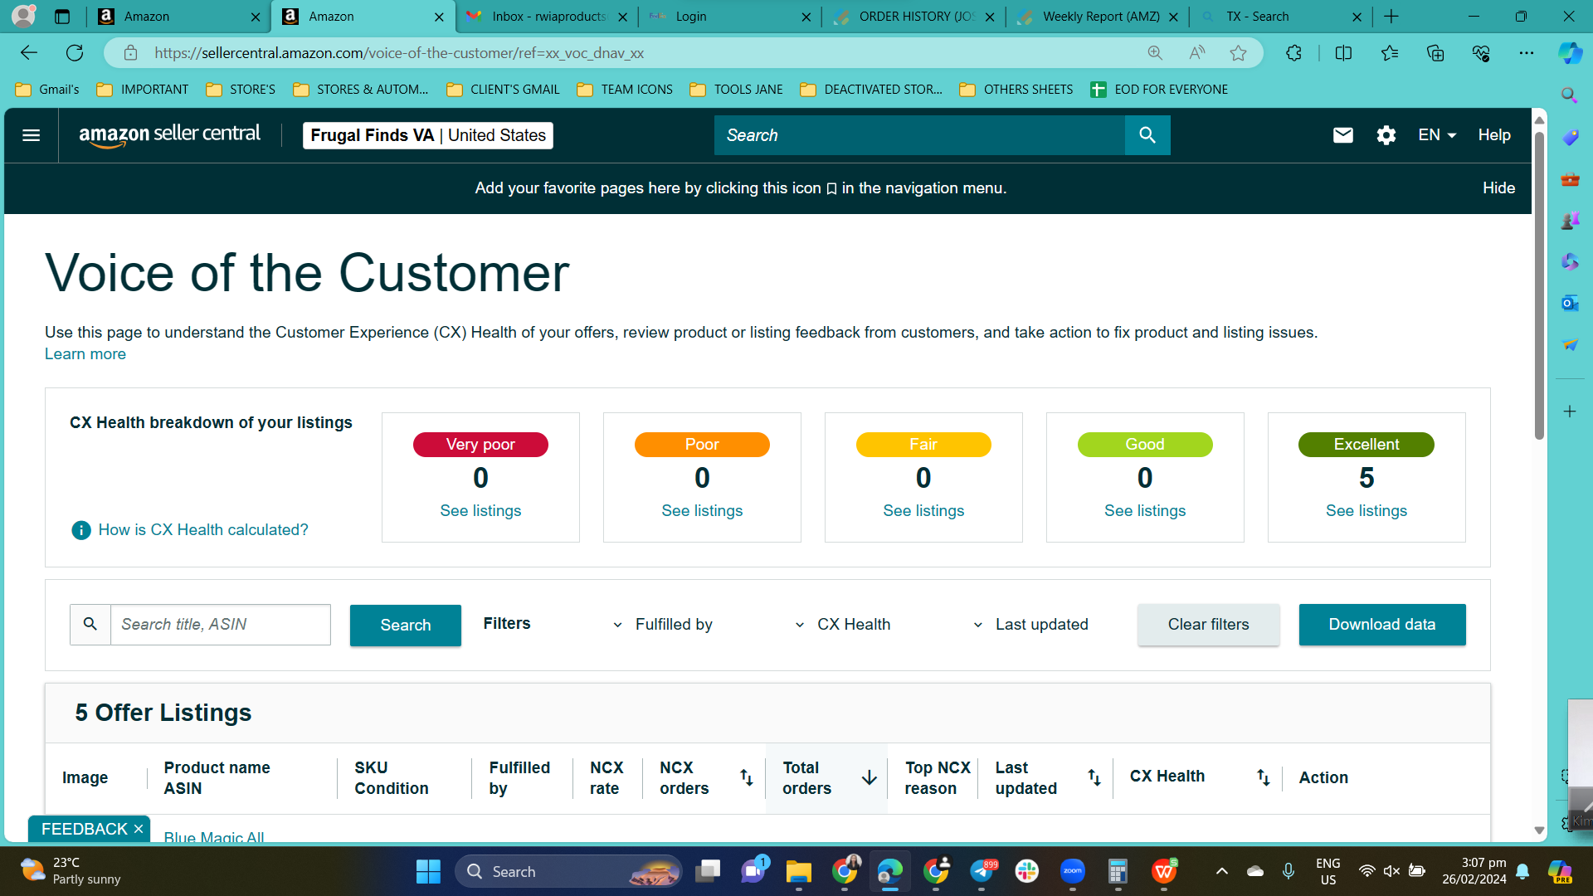This screenshot has height=896, width=1593.
Task: Open the Windows Start button
Action: point(428,871)
